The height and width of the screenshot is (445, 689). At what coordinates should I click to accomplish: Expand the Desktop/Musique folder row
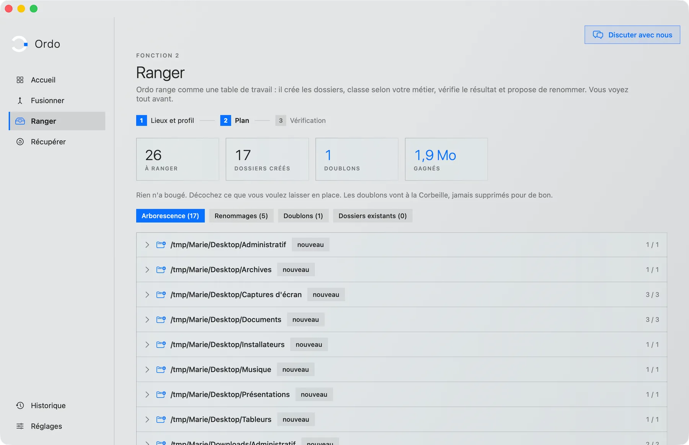(x=147, y=369)
